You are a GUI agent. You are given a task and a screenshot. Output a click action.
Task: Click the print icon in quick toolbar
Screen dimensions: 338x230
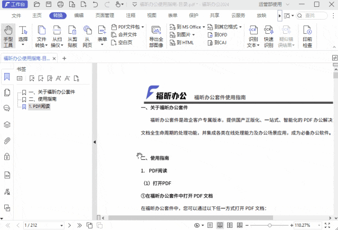[60, 4]
